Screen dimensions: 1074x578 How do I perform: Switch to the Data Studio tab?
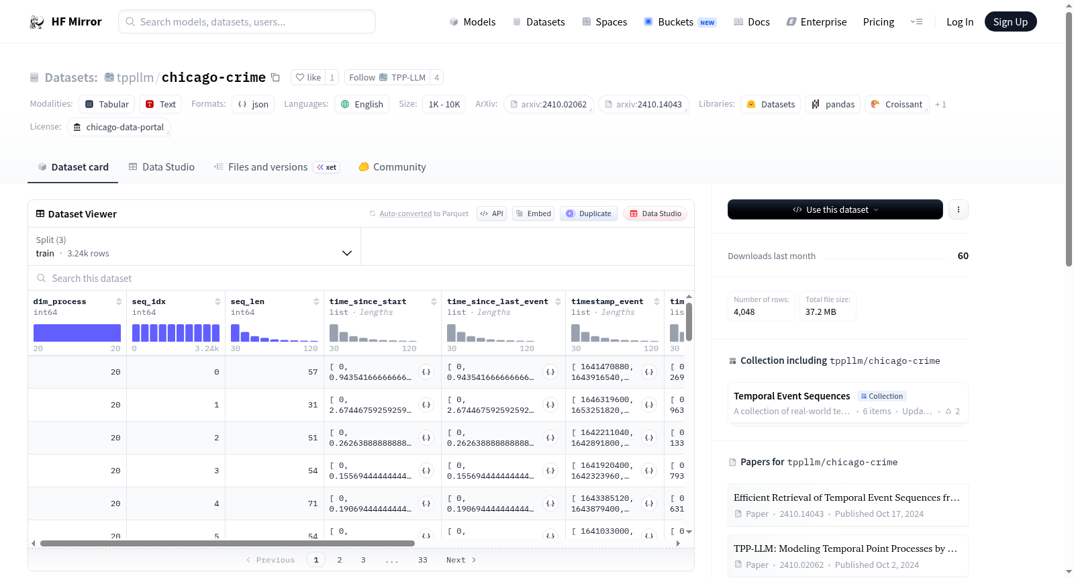162,167
